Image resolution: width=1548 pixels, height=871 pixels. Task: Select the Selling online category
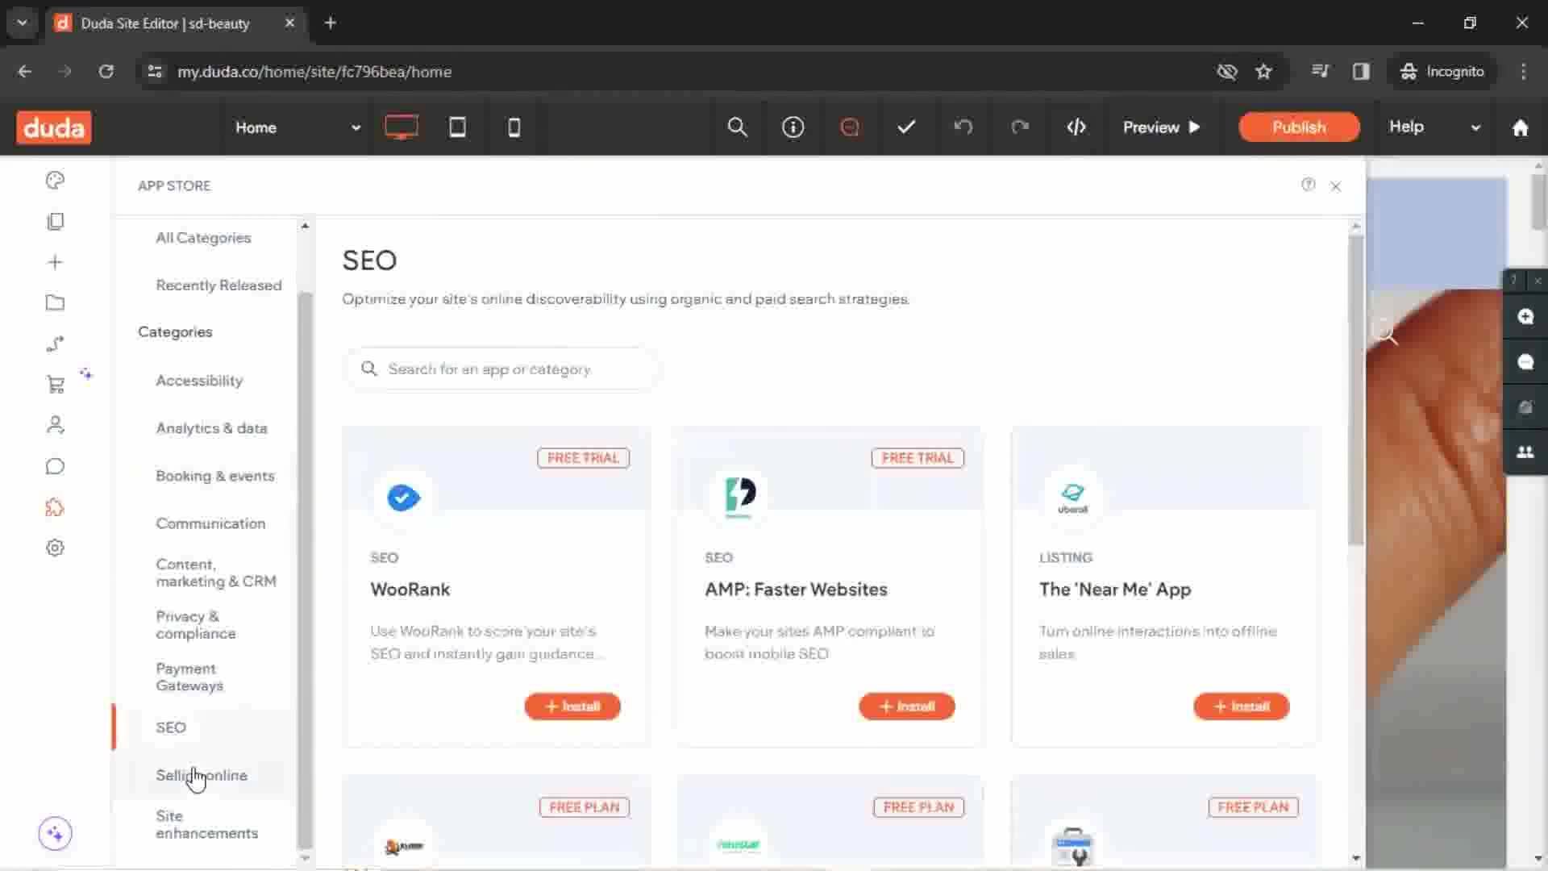click(202, 775)
